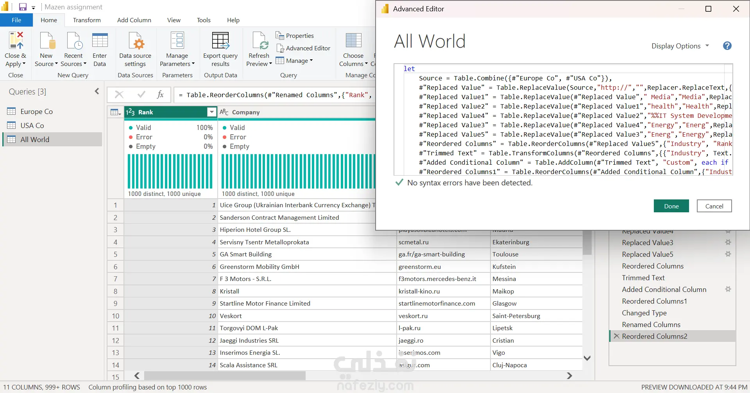
Task: Open the File menu
Action: pos(16,20)
